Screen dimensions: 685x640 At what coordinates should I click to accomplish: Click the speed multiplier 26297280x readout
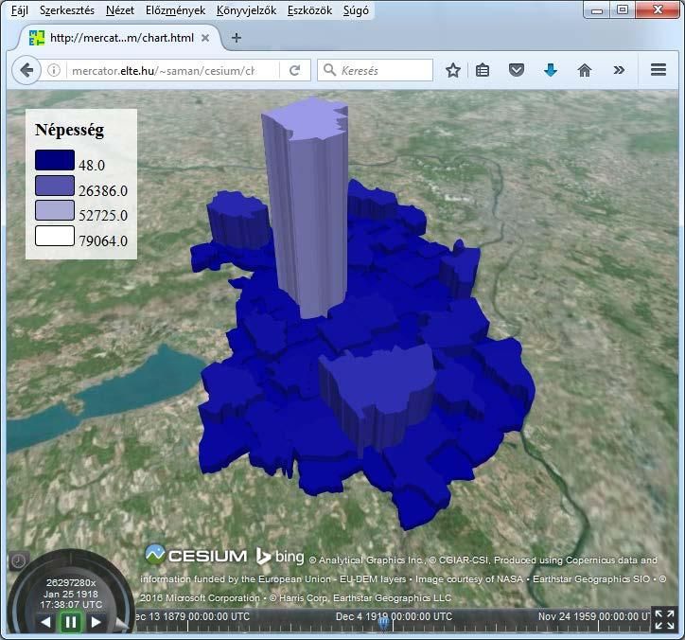(71, 583)
